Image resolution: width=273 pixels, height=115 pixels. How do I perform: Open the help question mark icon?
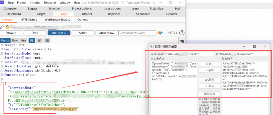coord(182,33)
